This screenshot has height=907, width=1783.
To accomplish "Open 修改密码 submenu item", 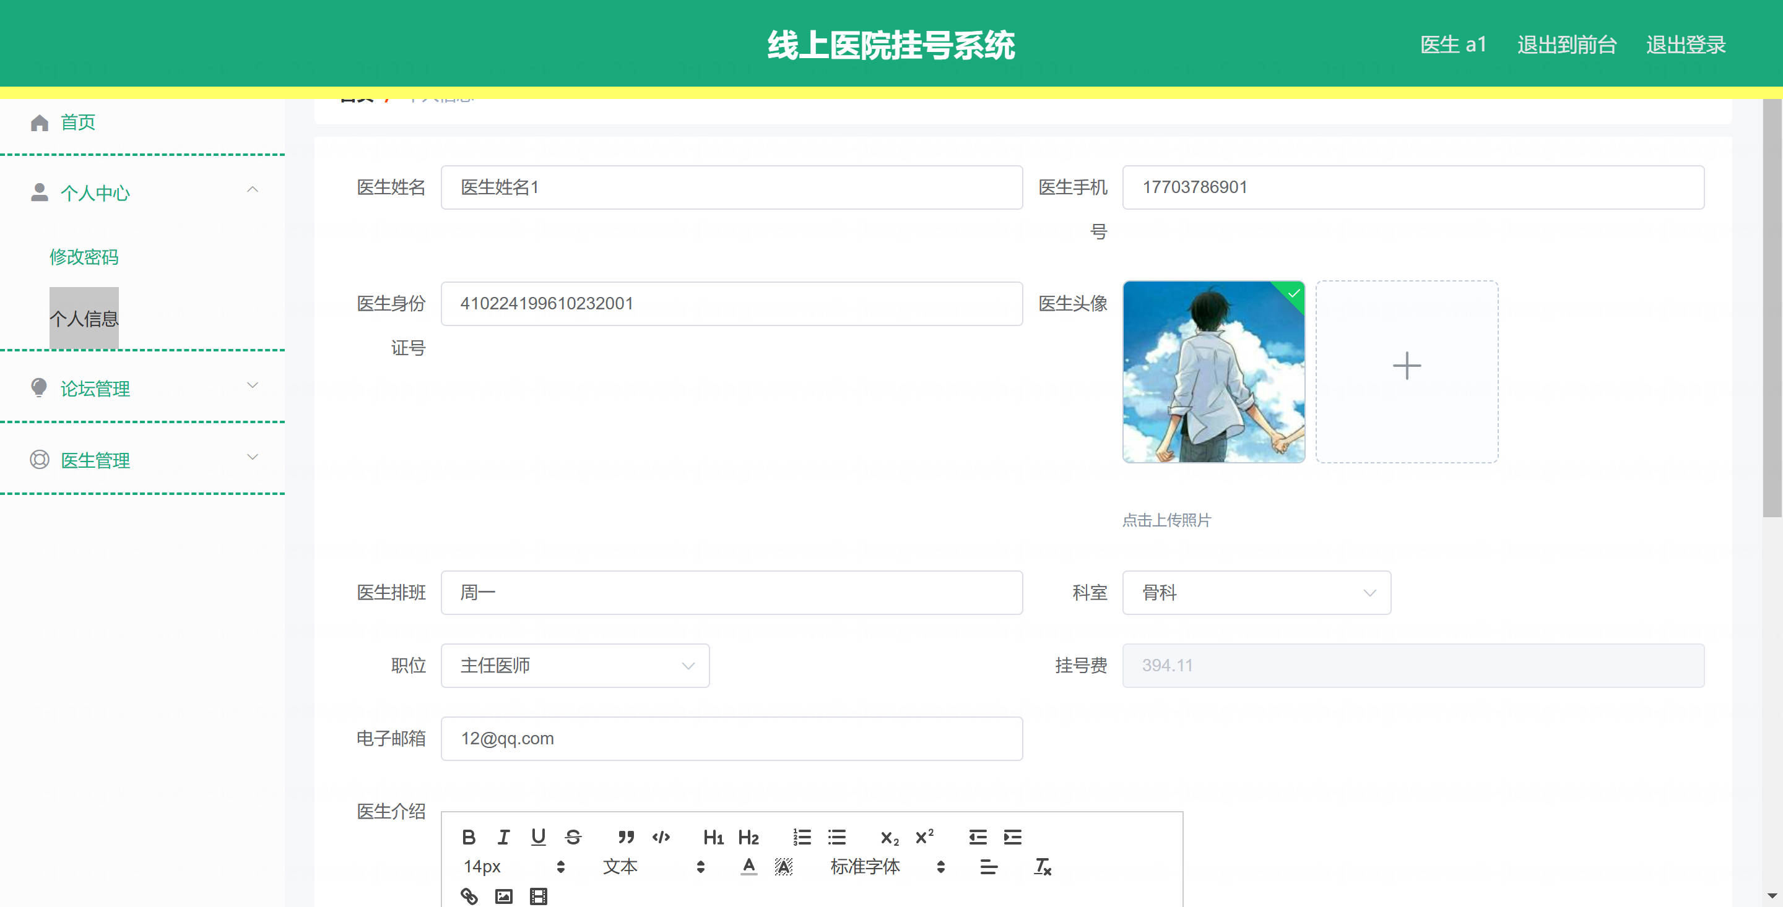I will pyautogui.click(x=84, y=257).
